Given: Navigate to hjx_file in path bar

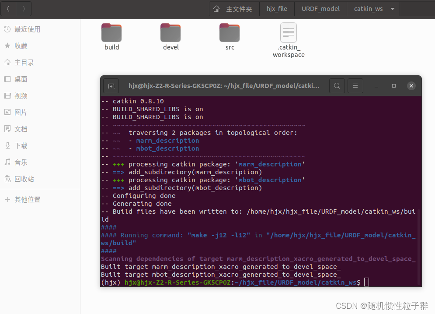Looking at the screenshot, I should click(x=277, y=9).
